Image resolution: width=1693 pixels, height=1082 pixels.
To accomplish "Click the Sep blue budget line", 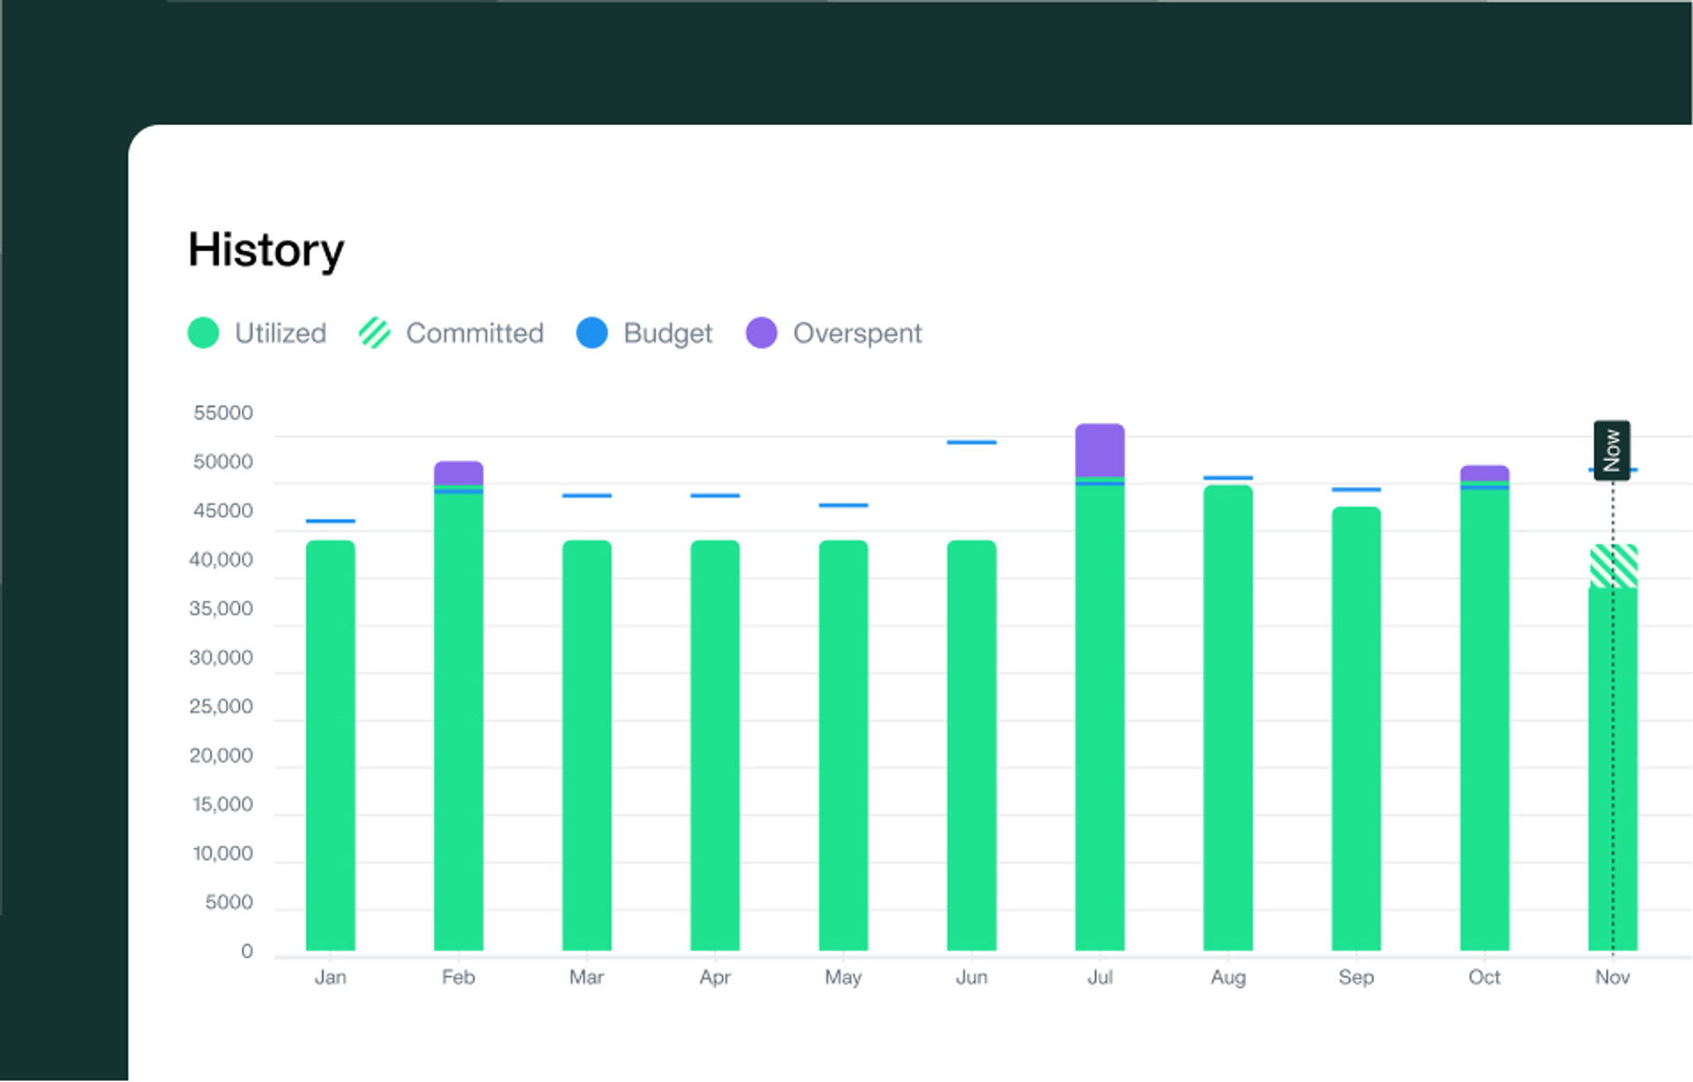I will pyautogui.click(x=1356, y=489).
